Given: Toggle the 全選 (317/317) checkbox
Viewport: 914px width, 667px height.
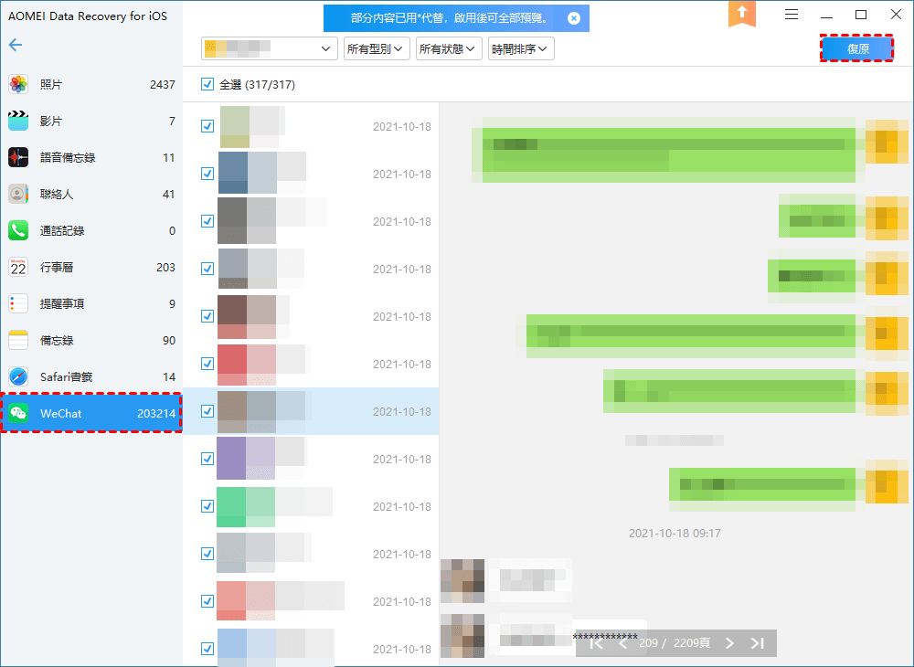Looking at the screenshot, I should tap(207, 84).
